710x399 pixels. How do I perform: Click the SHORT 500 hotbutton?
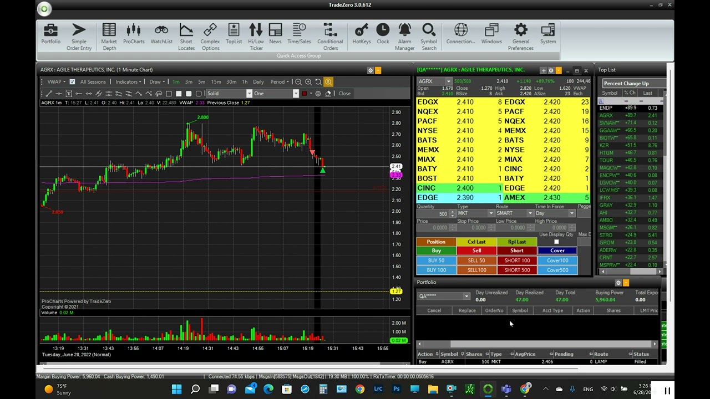[517, 270]
